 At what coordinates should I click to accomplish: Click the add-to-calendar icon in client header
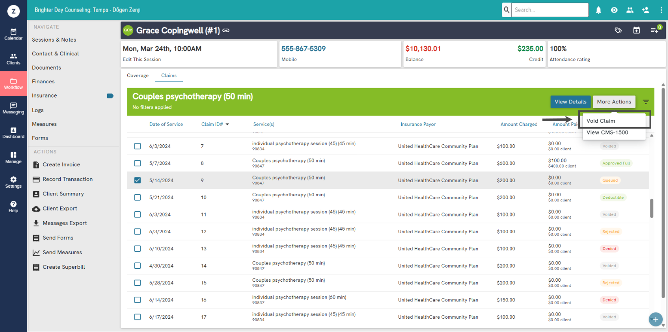[637, 30]
